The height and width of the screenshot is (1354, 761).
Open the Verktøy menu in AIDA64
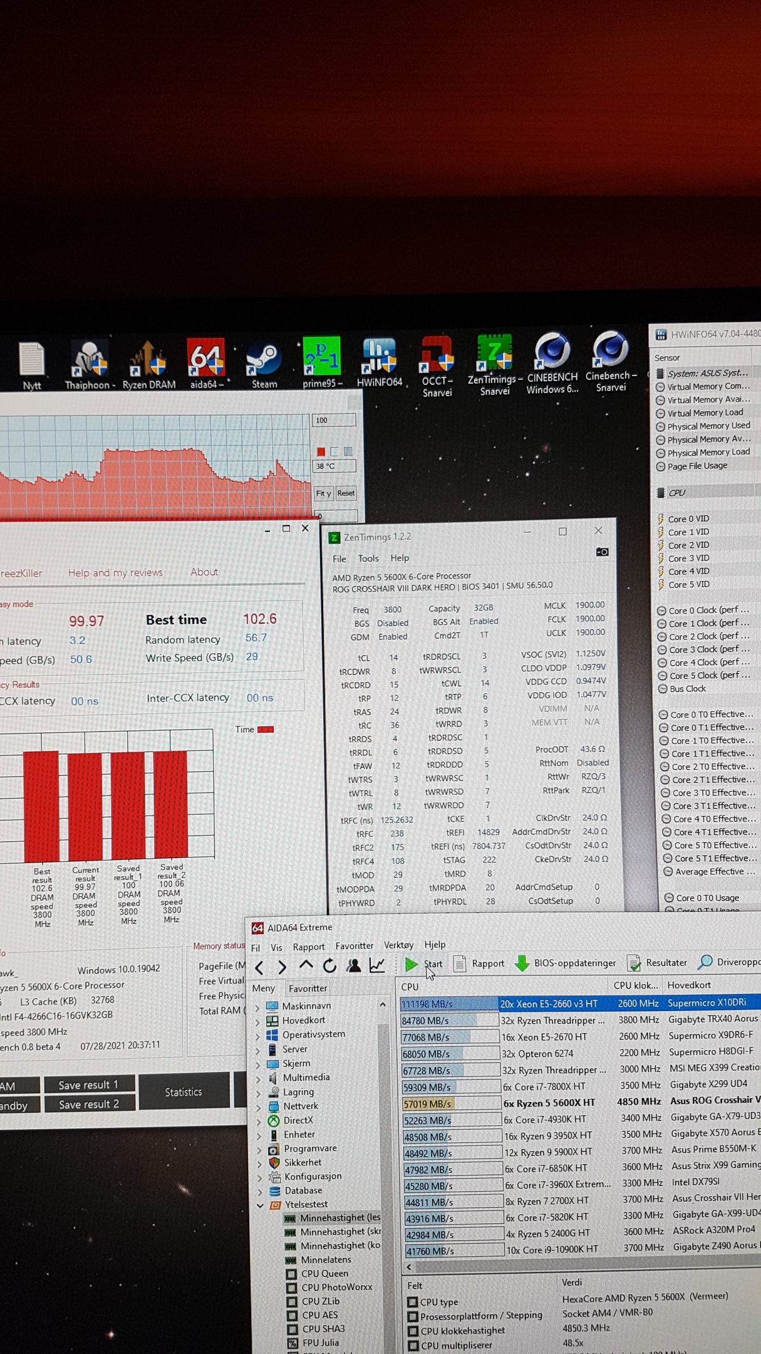[x=398, y=945]
